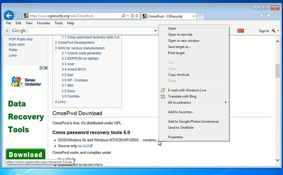Open a new blank tab
Screen dimensions: 283x175
click(201, 16)
